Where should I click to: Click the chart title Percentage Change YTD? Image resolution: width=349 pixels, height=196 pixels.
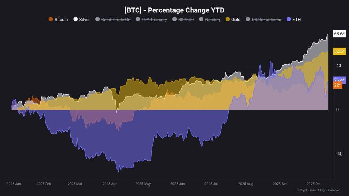[174, 10]
